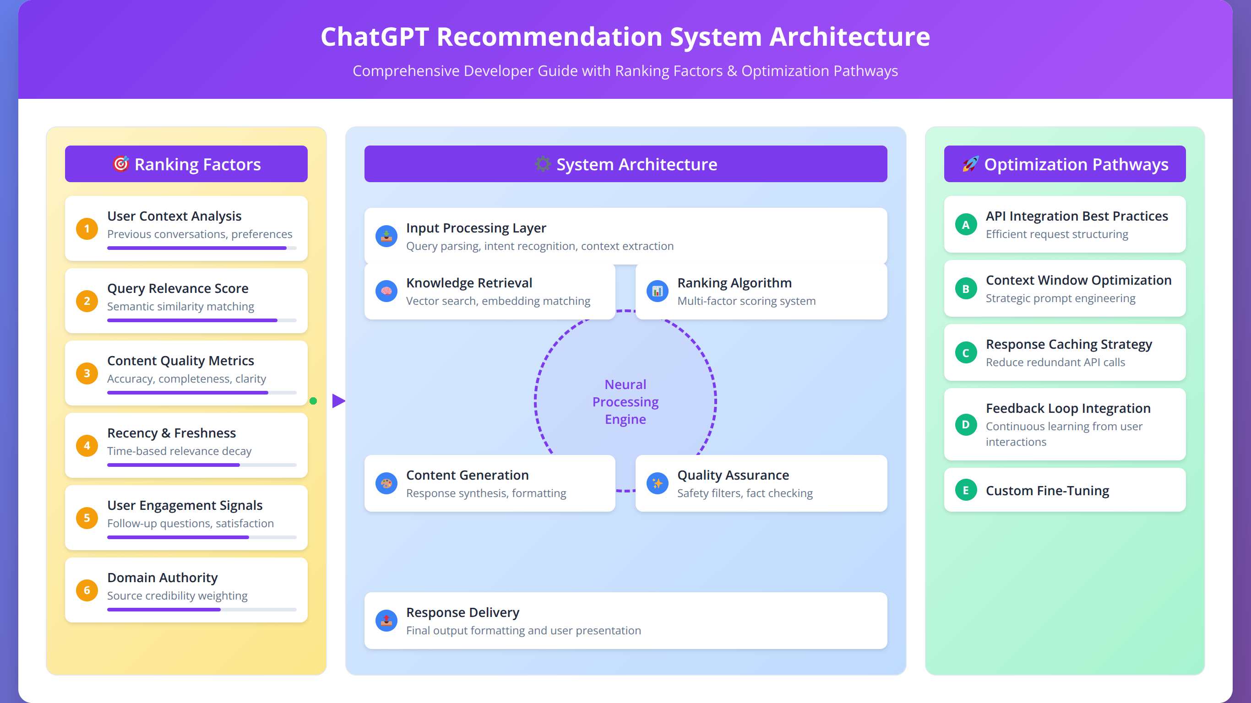Click the orange number 2 badge

point(87,301)
